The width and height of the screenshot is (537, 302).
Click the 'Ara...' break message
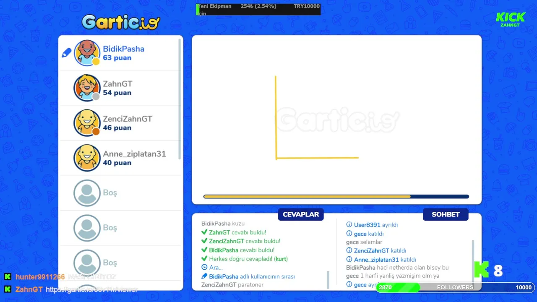pyautogui.click(x=216, y=268)
